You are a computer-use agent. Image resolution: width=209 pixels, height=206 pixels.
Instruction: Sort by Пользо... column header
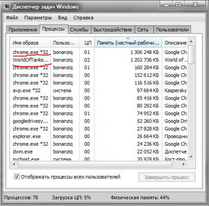tap(65, 43)
